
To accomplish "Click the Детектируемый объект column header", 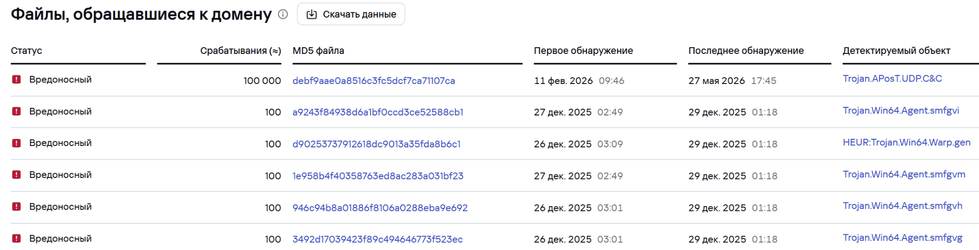I will (x=896, y=51).
